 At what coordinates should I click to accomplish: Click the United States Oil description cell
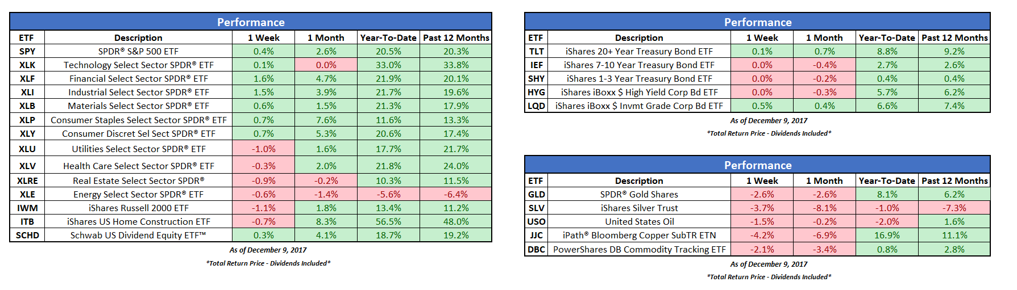639,221
